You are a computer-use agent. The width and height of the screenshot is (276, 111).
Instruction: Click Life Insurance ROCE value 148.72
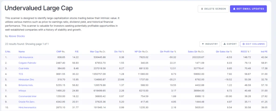[x=247, y=57]
